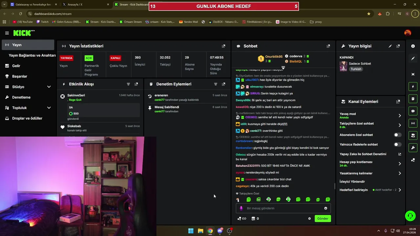Open File Explorer on the taskbar
420x236 pixels.
click(200, 231)
